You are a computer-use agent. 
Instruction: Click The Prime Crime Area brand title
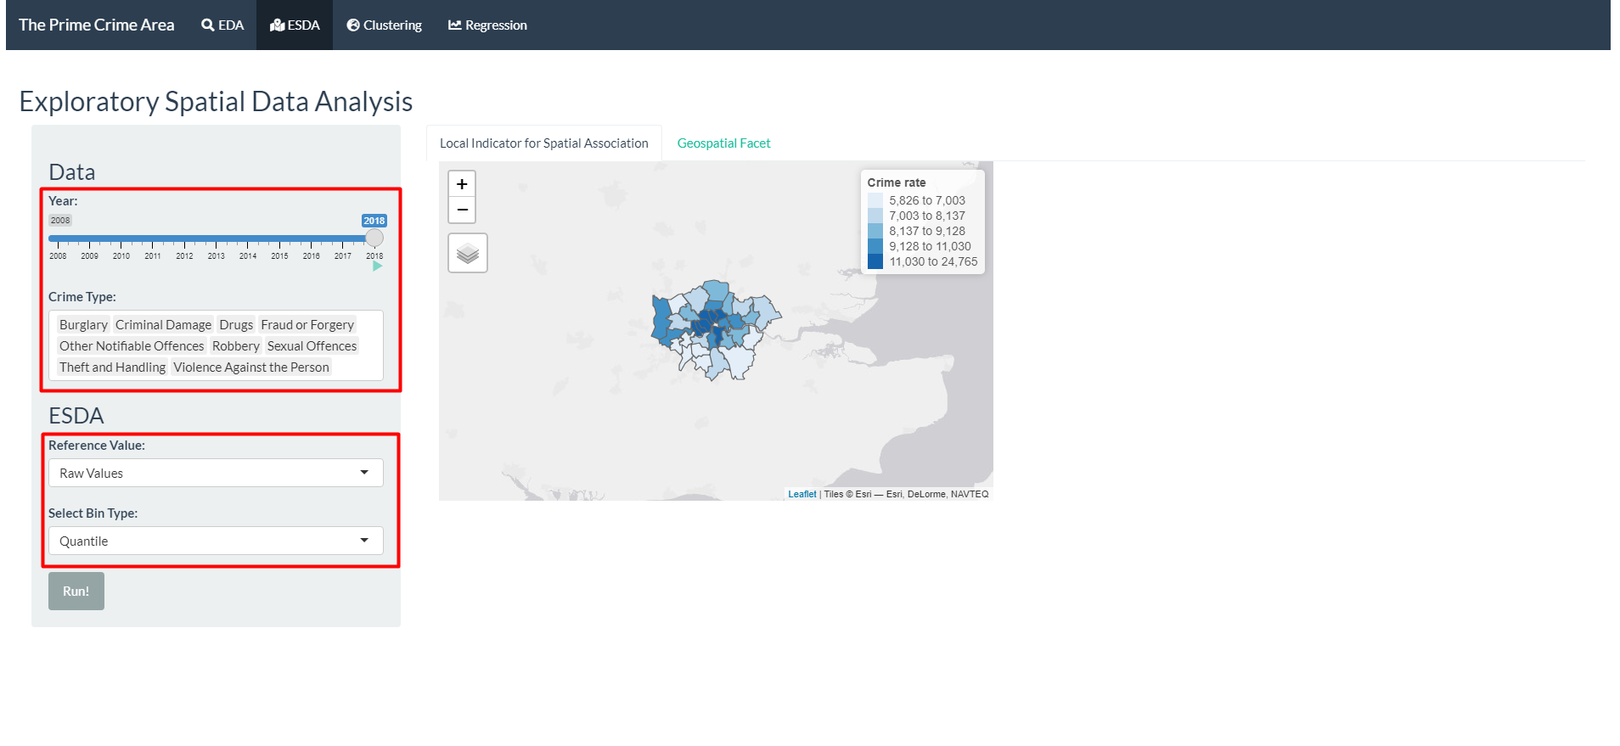point(97,25)
